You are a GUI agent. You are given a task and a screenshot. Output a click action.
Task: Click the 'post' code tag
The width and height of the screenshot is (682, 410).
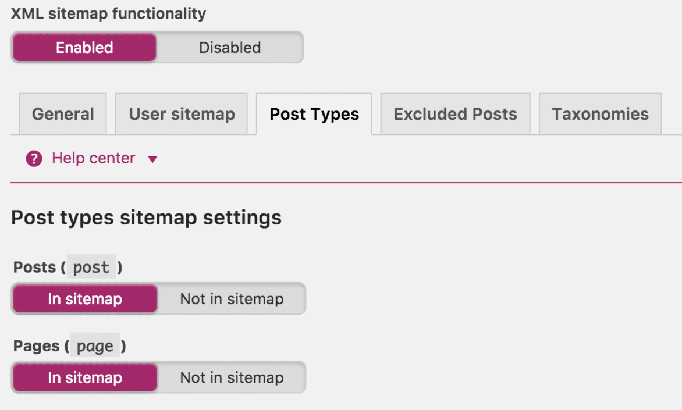pyautogui.click(x=91, y=266)
